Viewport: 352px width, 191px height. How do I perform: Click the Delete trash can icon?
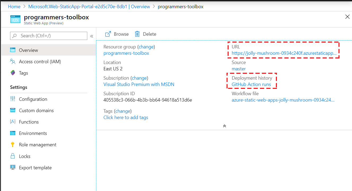(137, 34)
